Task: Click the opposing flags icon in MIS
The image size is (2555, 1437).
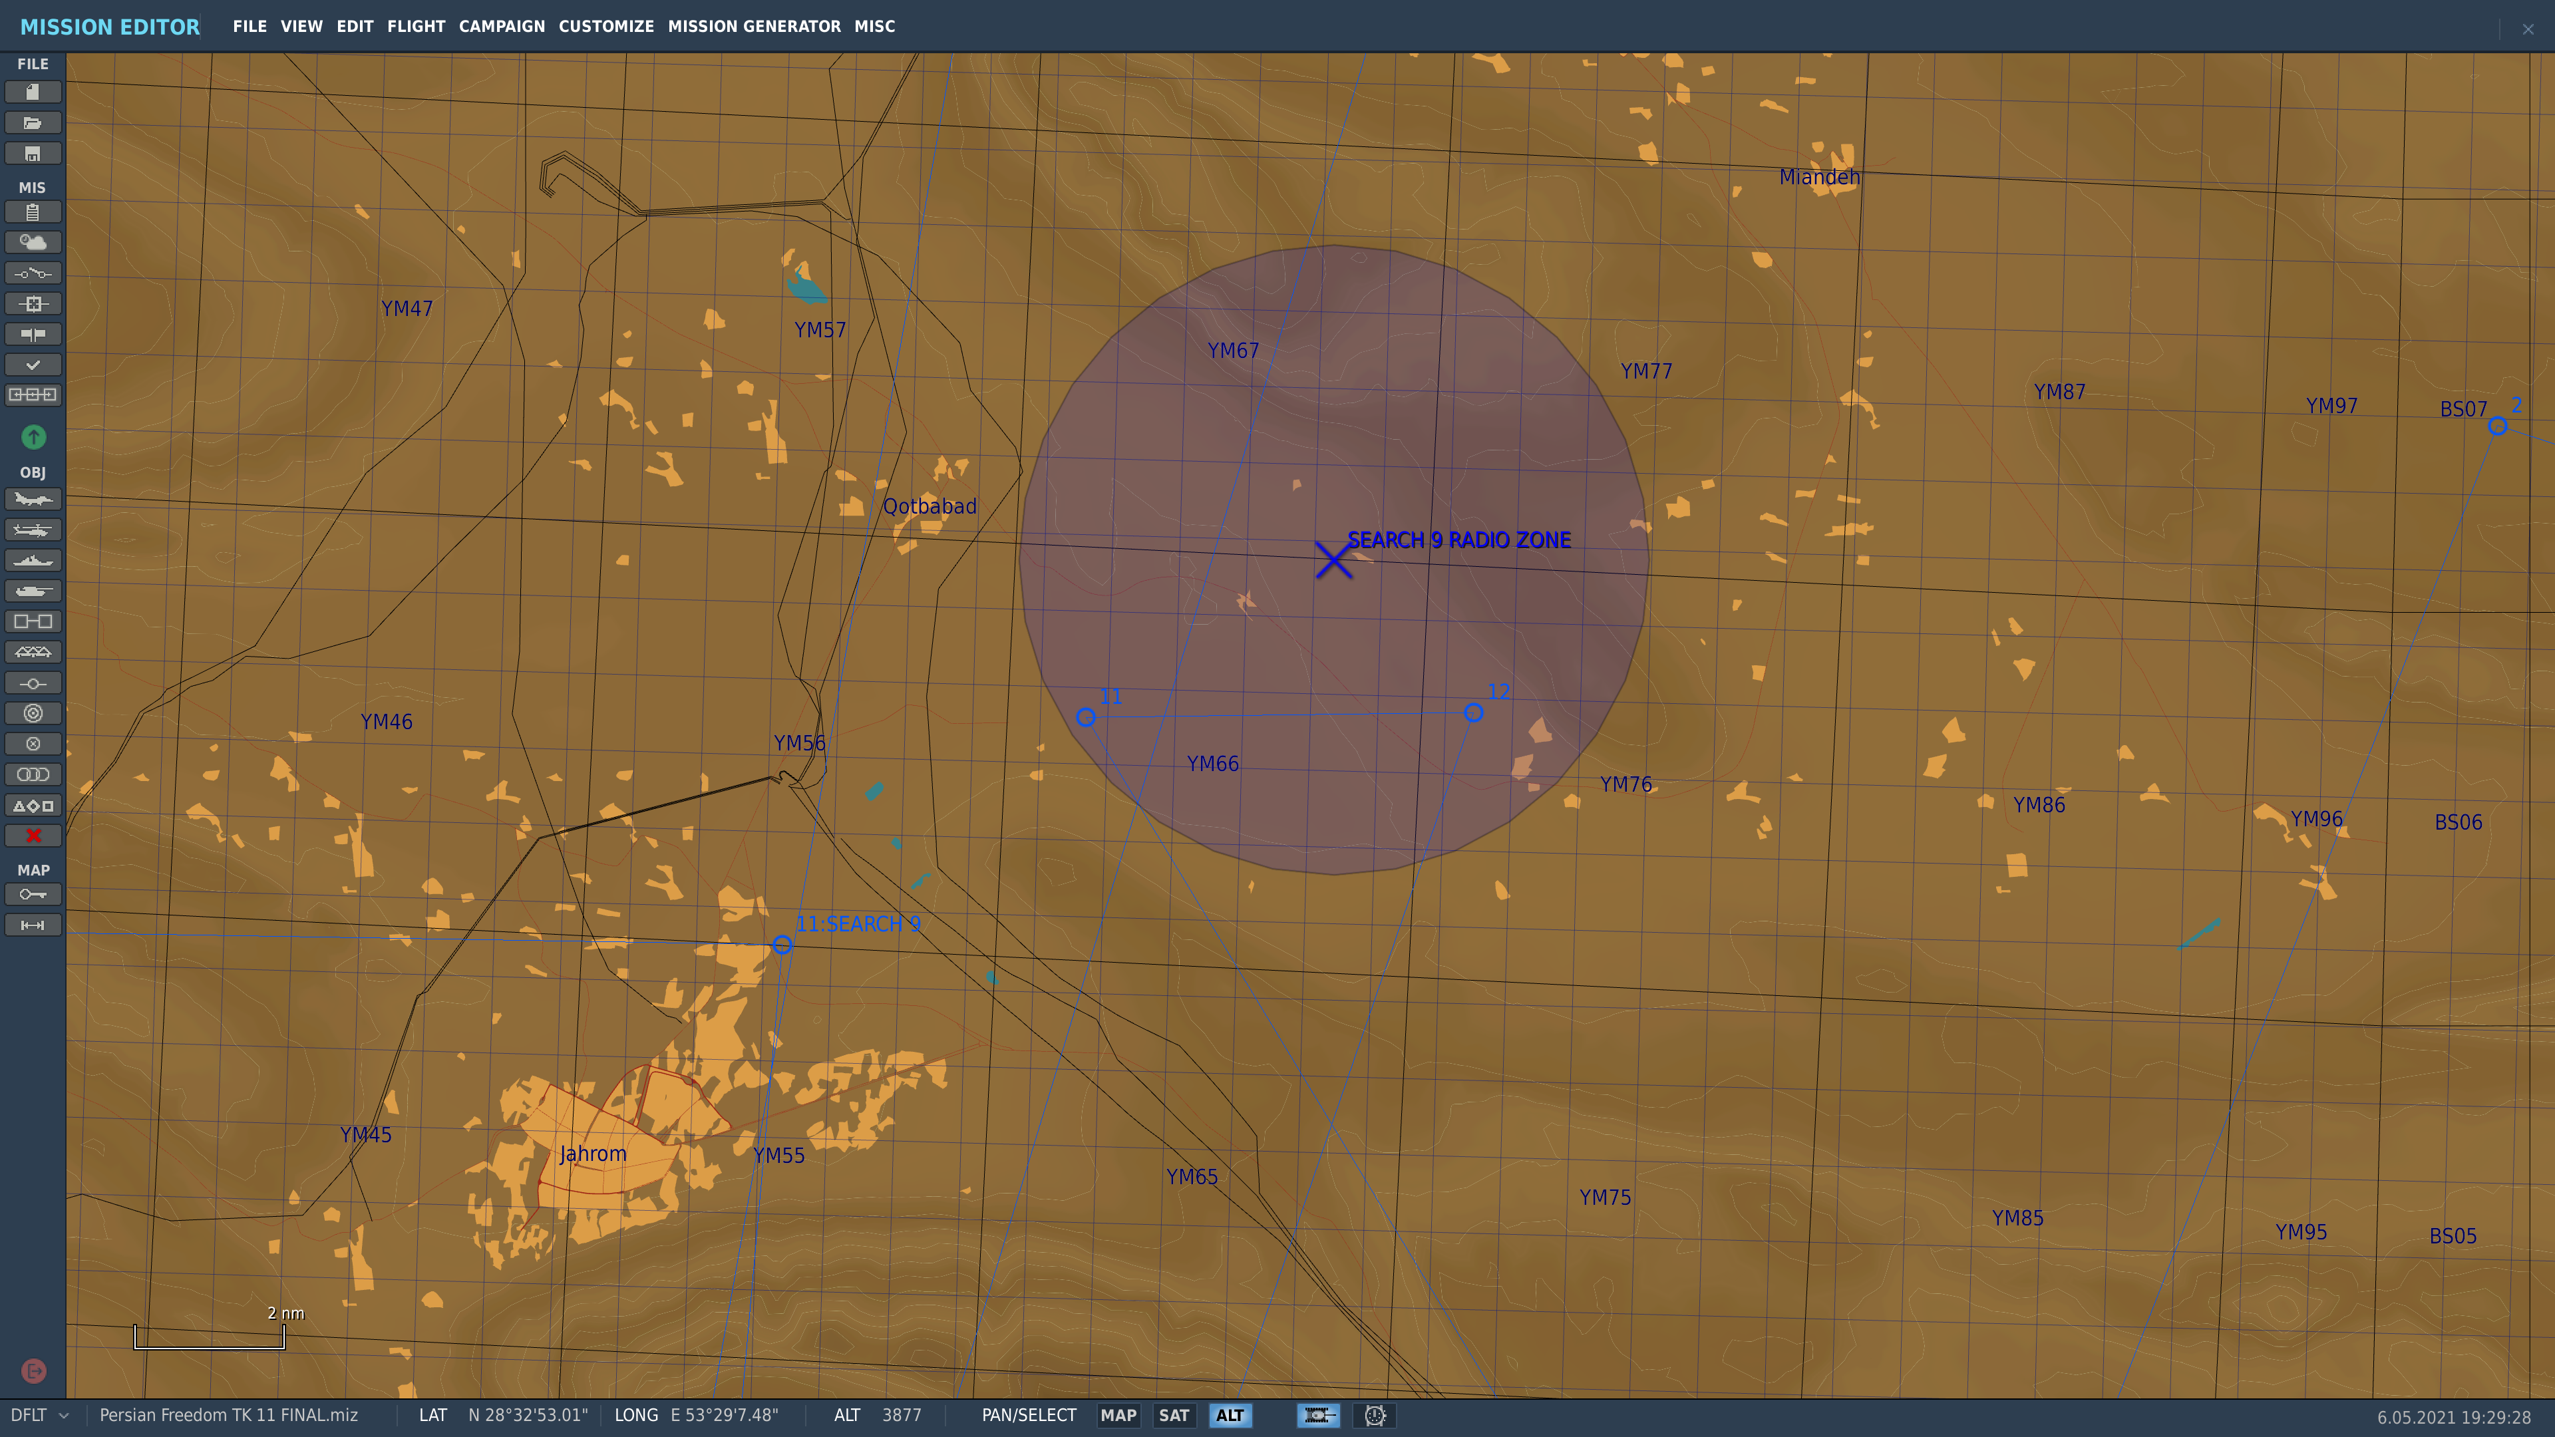Action: coord(33,335)
